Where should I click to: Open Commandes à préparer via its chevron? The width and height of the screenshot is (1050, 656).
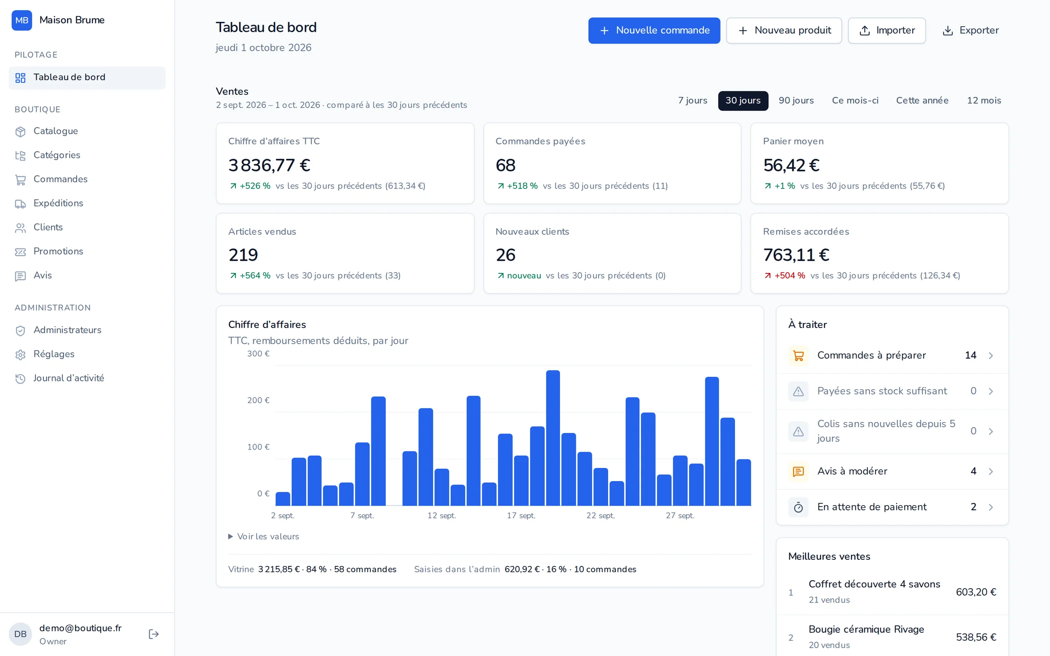[991, 356]
